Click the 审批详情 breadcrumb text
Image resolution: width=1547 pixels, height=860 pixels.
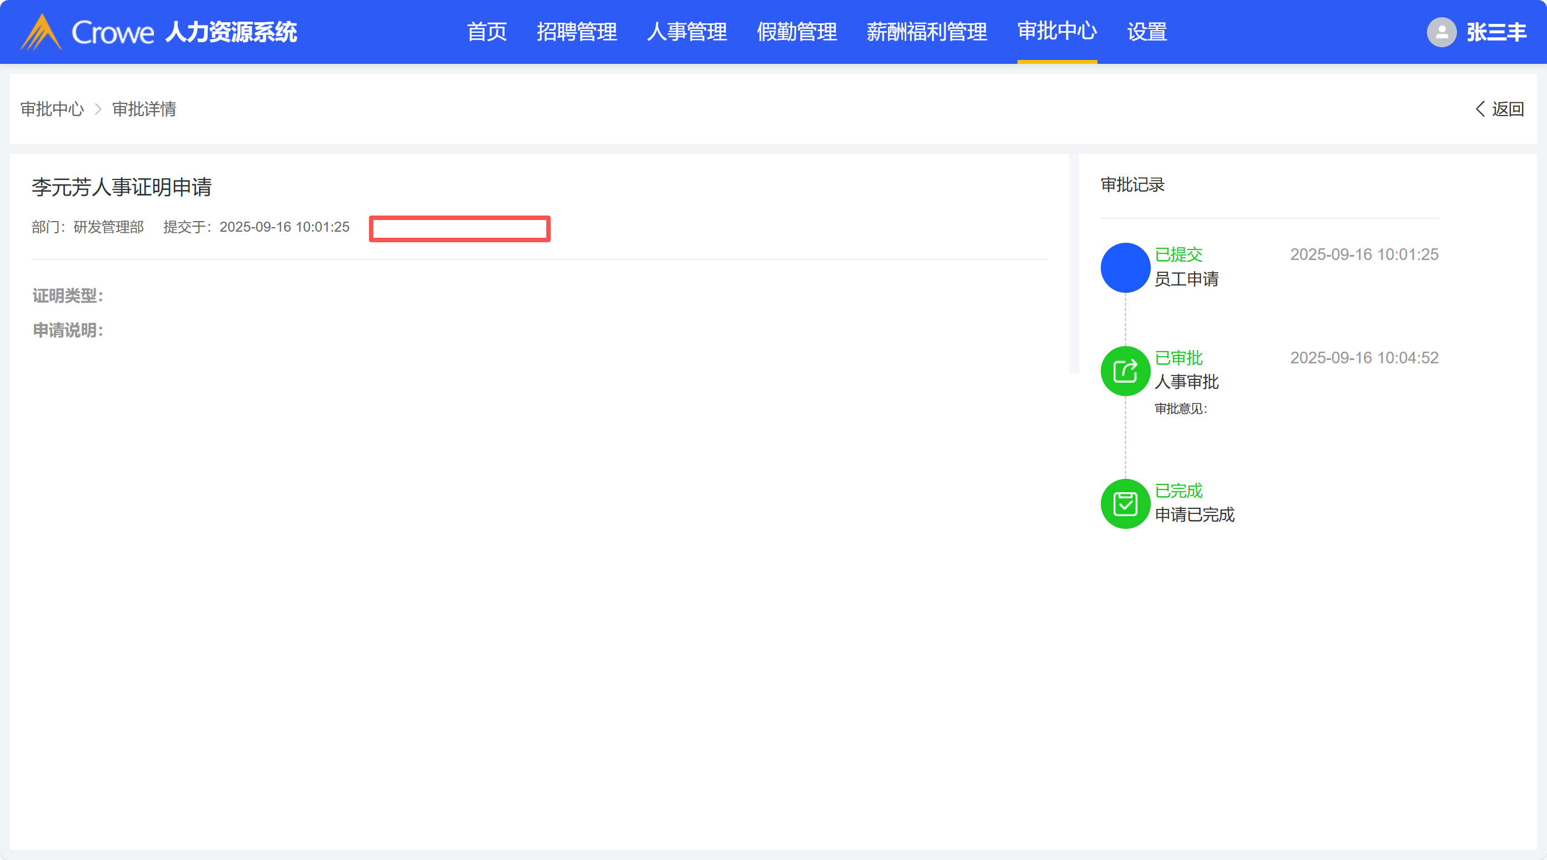[x=144, y=109]
